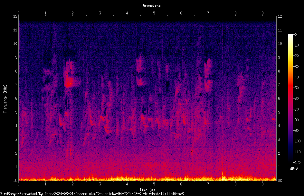
Task: Click the Time (s) axis label
Action: 147,190
